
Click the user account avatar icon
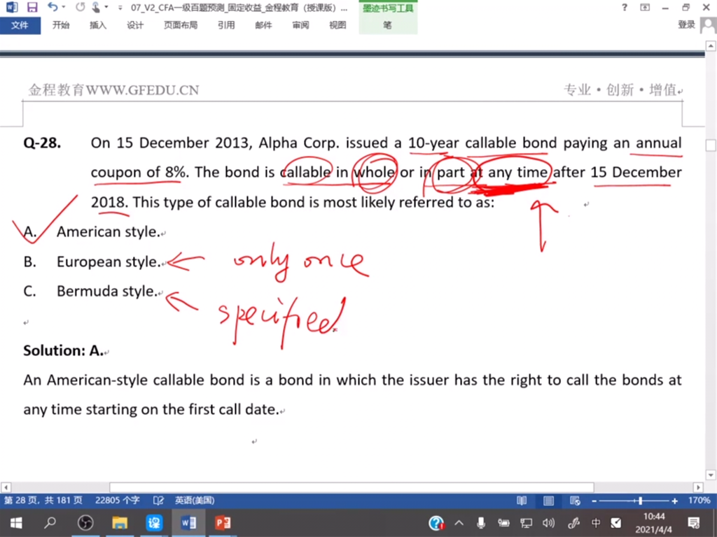709,26
